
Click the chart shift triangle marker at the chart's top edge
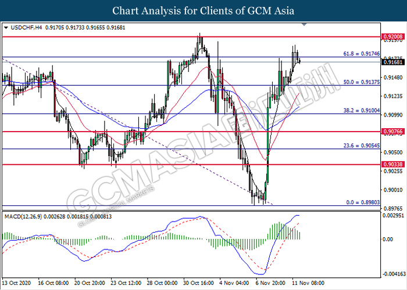point(304,24)
